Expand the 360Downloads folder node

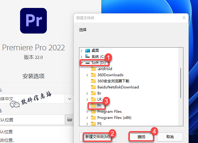87,75
